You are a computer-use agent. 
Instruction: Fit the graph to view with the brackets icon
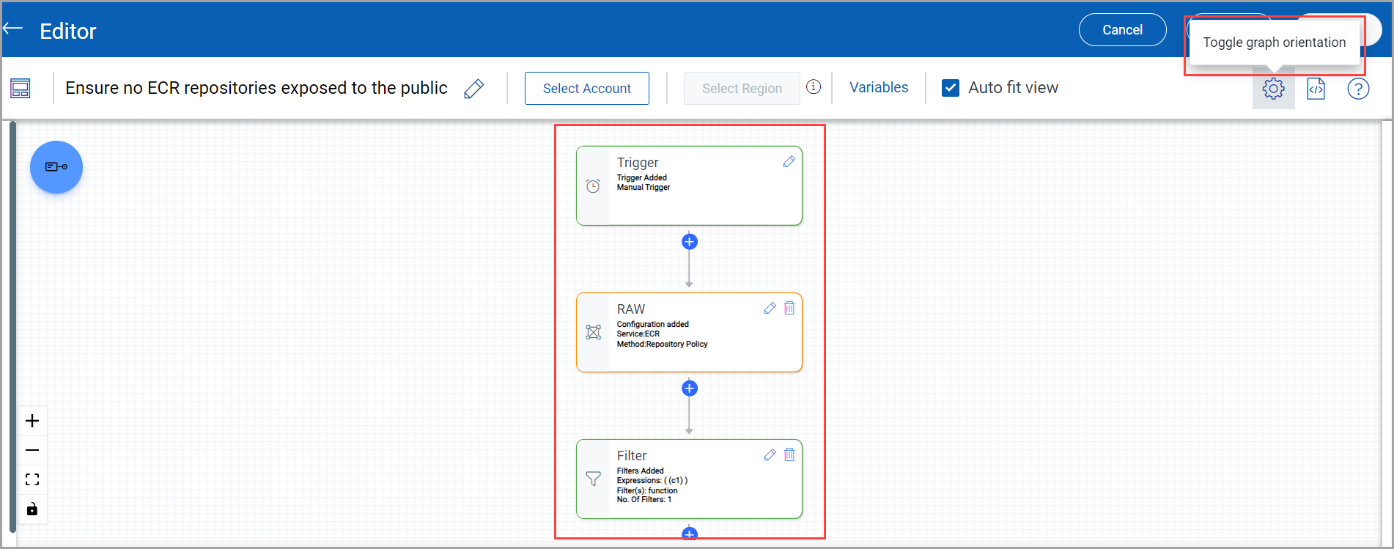coord(32,479)
